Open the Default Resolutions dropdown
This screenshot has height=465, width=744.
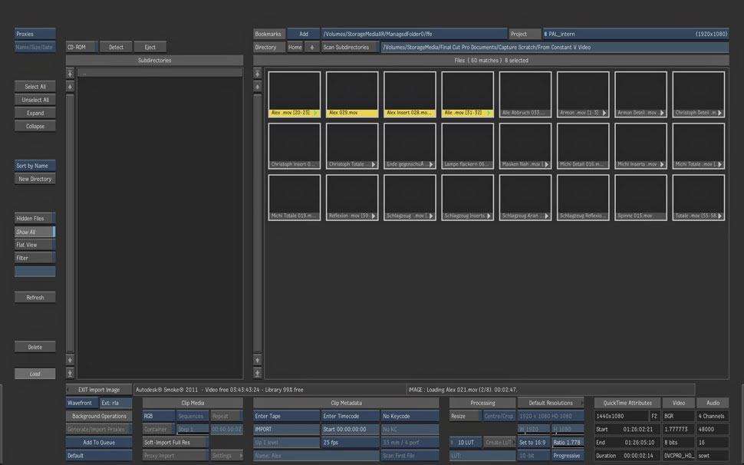click(x=551, y=403)
